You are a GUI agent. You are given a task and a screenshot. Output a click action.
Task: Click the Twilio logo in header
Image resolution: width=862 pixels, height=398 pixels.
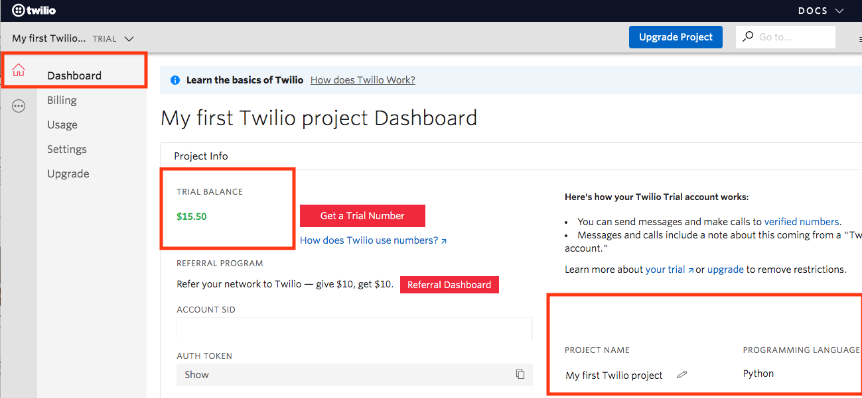pyautogui.click(x=34, y=11)
